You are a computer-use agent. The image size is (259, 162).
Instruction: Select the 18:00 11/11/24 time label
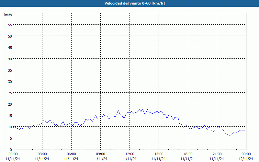coord(188,156)
